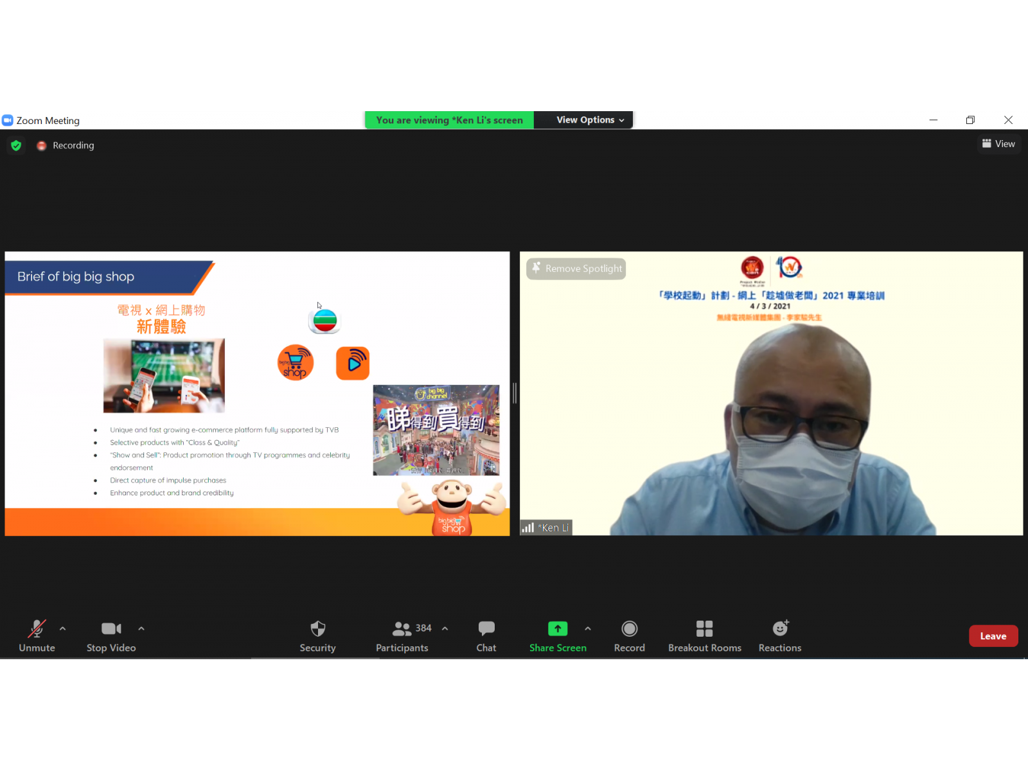Start recording with Record button
The height and width of the screenshot is (771, 1028).
(629, 635)
